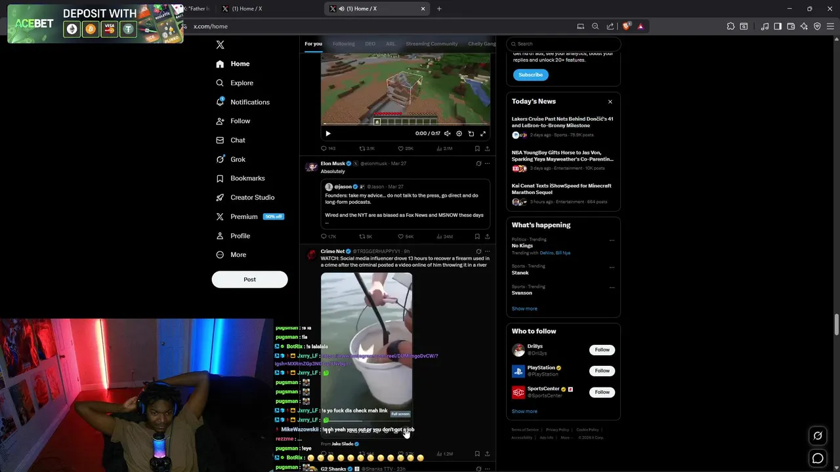Click the Search input field

(x=563, y=44)
